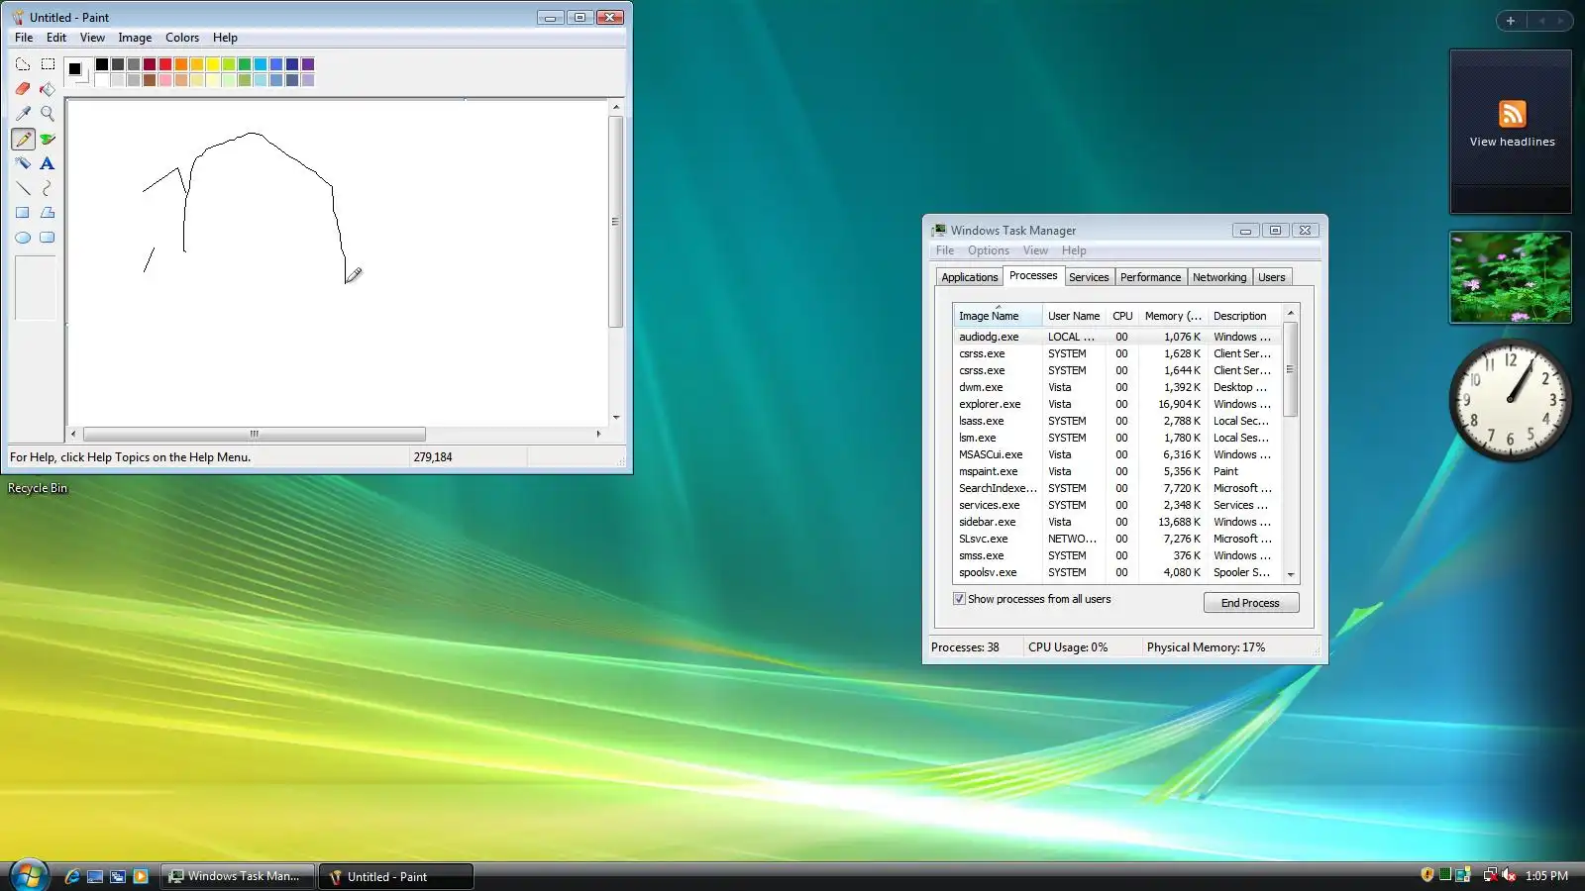Pick the red color swatch in the palette

click(x=165, y=64)
